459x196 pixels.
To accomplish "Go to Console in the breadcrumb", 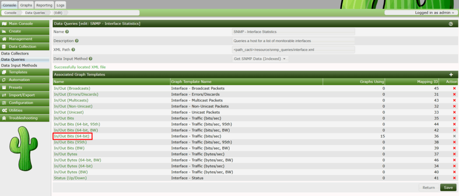I will [11, 13].
